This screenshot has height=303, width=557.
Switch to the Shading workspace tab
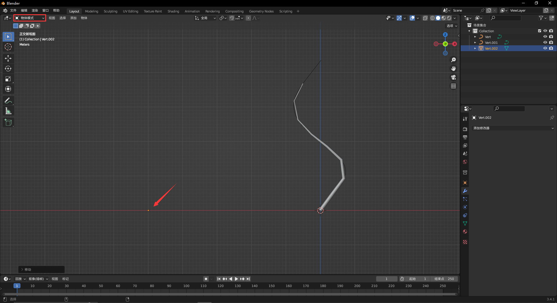[173, 11]
